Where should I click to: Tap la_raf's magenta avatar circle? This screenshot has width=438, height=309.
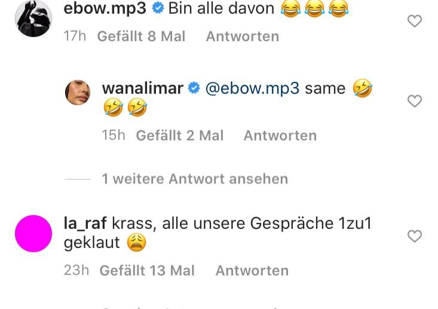(x=33, y=233)
